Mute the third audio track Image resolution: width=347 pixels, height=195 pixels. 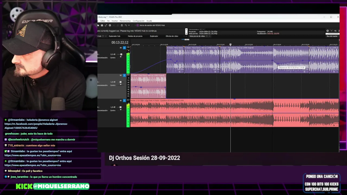click(121, 100)
